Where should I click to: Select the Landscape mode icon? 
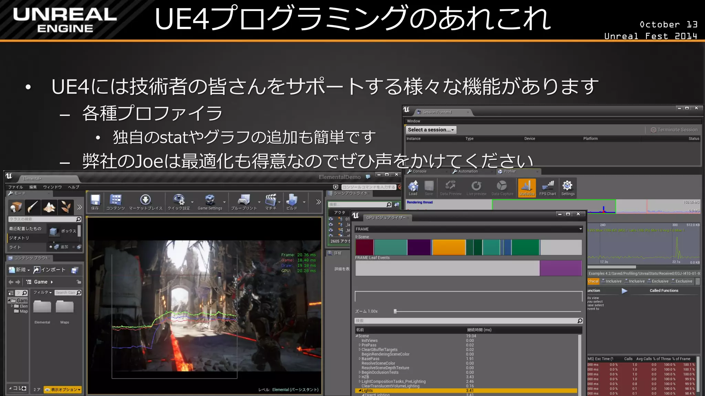tap(49, 207)
